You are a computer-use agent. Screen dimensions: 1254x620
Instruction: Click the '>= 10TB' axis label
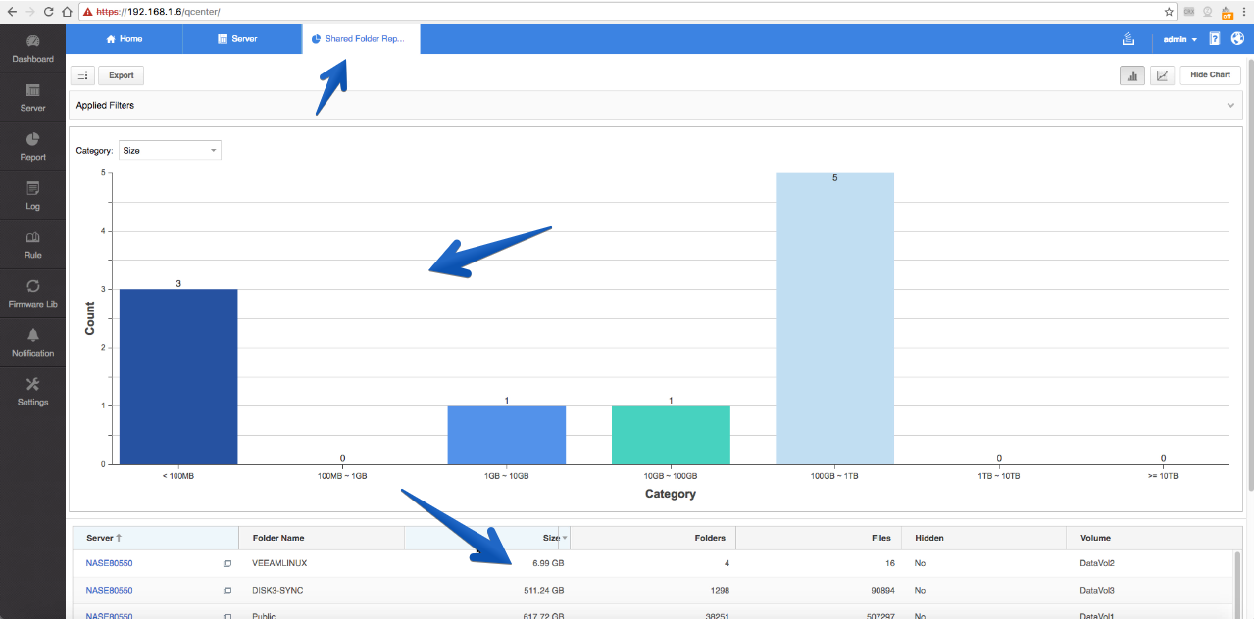pos(1163,475)
